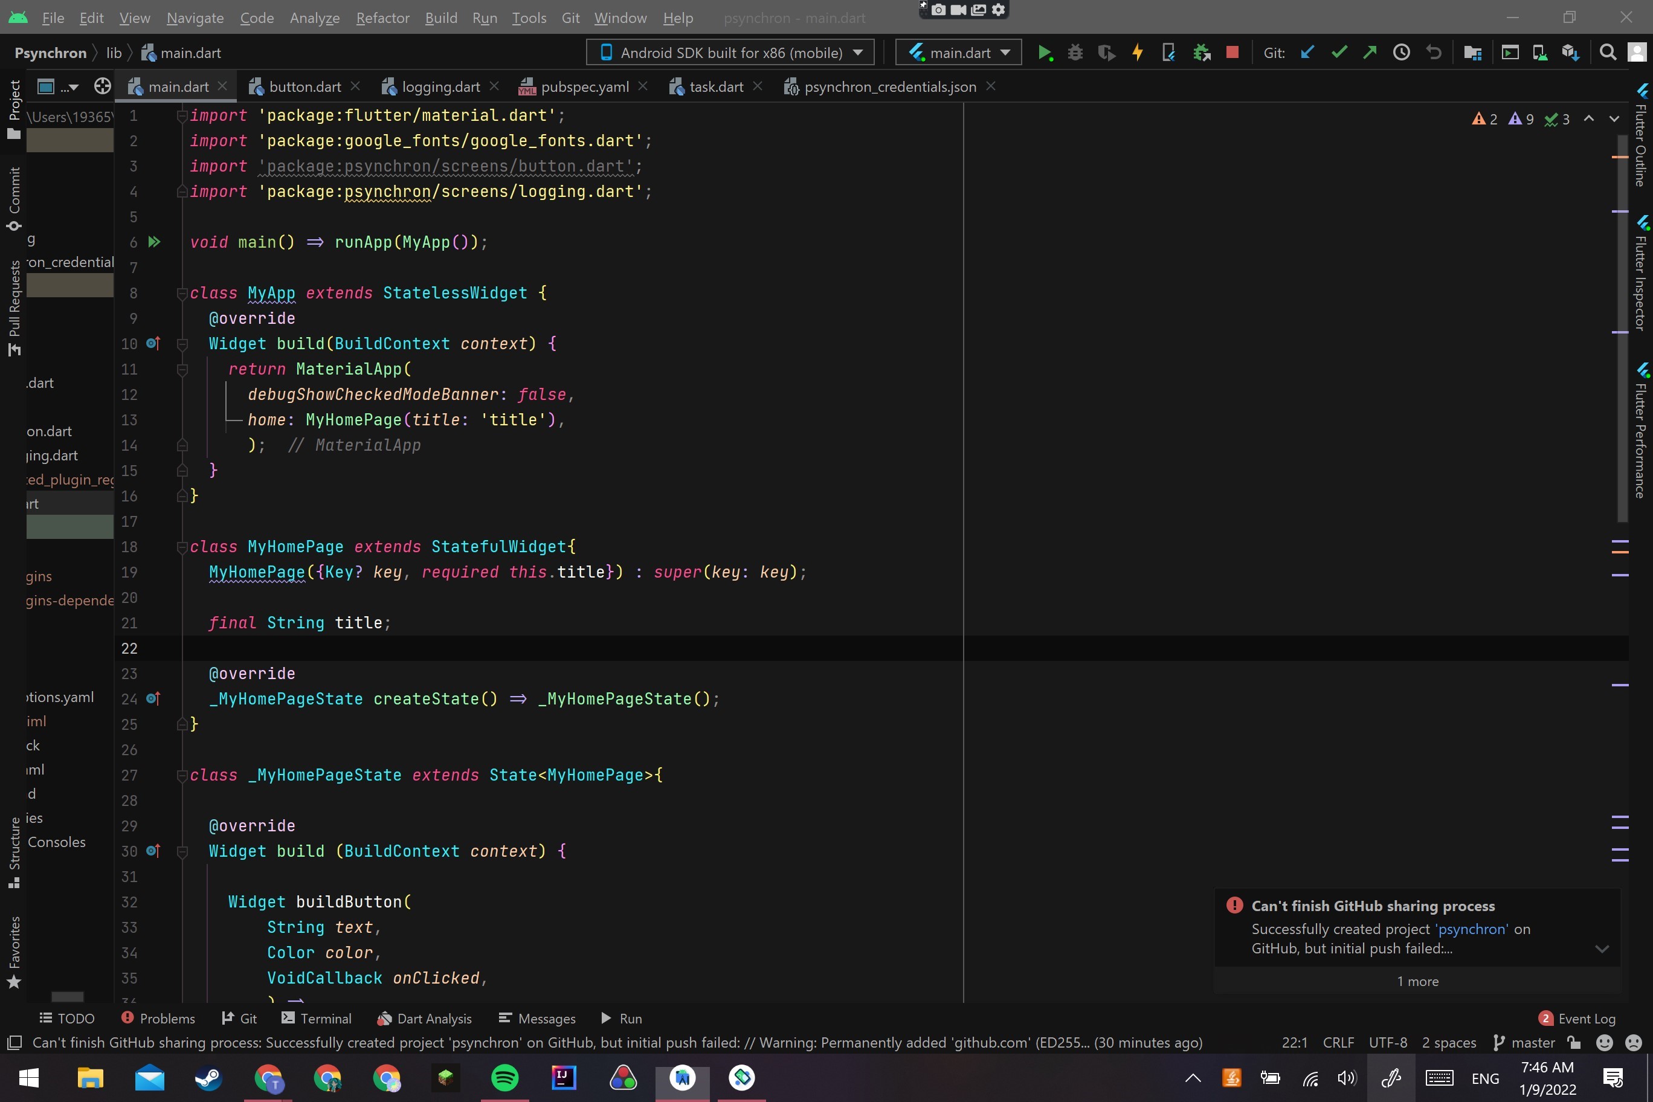Switch to the pubspec.yaml tab
The height and width of the screenshot is (1102, 1653).
click(x=584, y=86)
